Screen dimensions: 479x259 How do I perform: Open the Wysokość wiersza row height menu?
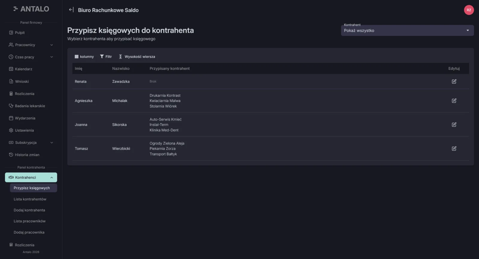[137, 57]
